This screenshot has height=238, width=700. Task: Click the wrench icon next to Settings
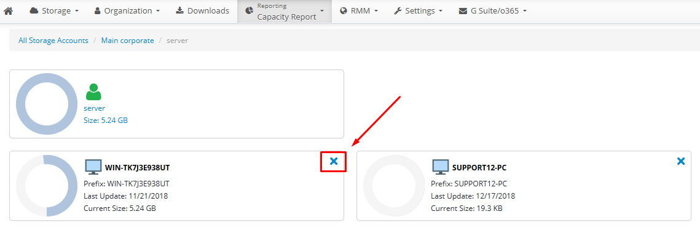pyautogui.click(x=398, y=10)
